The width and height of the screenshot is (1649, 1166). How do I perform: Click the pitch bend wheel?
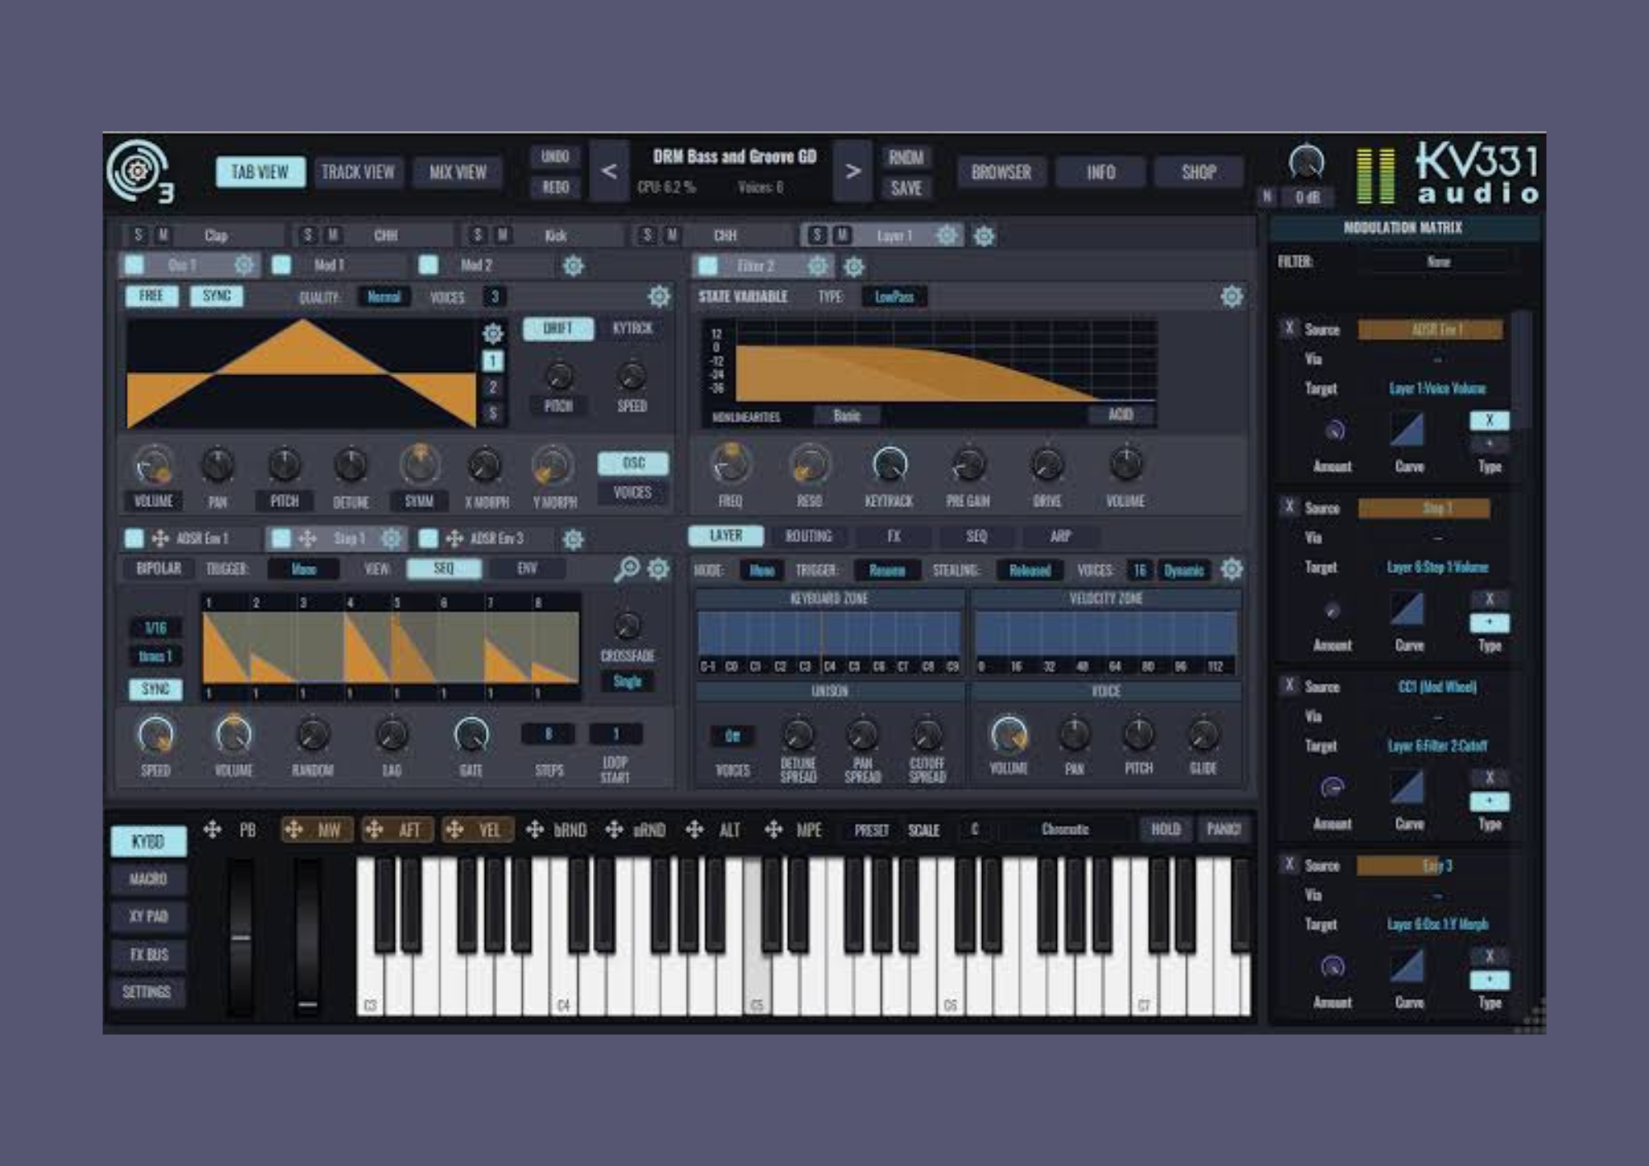point(241,936)
